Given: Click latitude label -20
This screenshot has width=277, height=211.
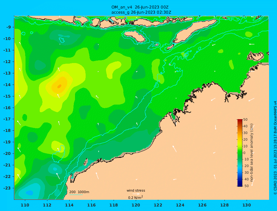Looking at the screenshot, I should pos(7,153).
